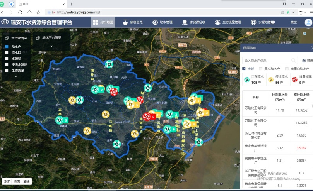Click the search magnifier icon
Viewport: 313px width, 191px height.
click(x=293, y=60)
